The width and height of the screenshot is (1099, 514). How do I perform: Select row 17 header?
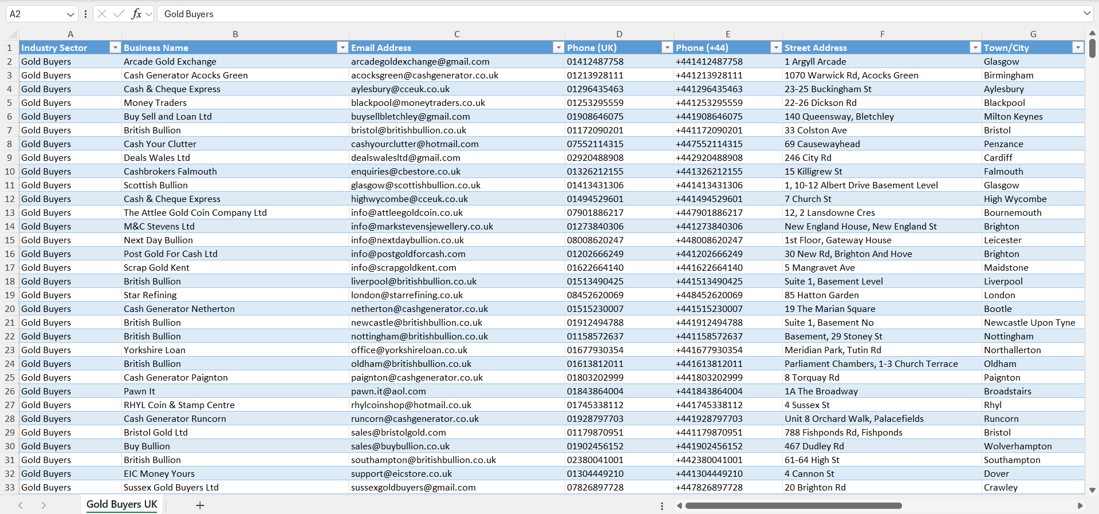click(10, 267)
